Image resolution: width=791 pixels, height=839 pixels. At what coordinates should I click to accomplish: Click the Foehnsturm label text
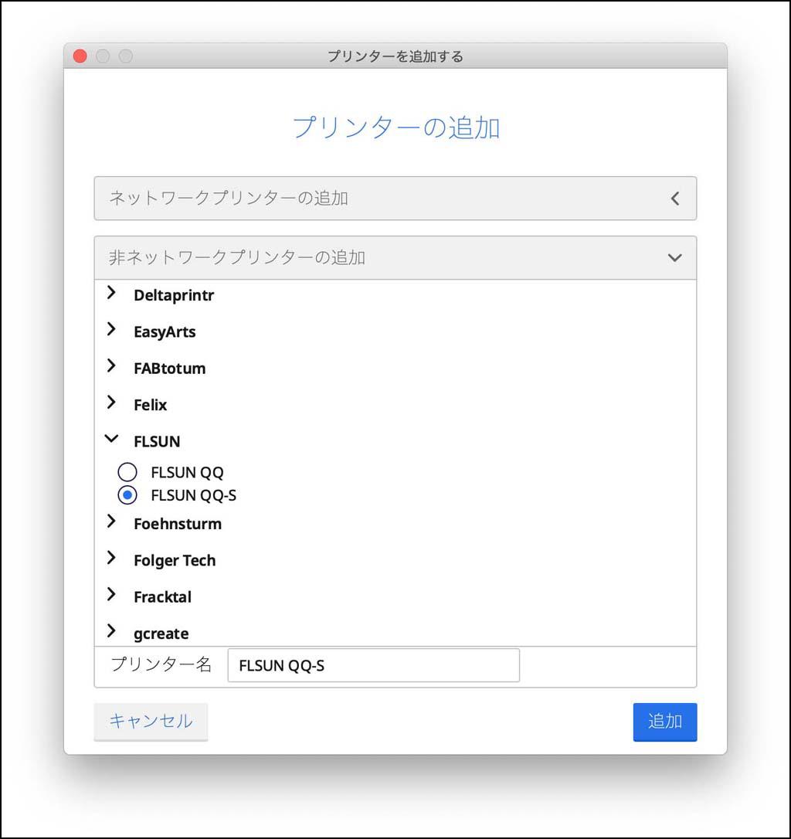pyautogui.click(x=178, y=524)
